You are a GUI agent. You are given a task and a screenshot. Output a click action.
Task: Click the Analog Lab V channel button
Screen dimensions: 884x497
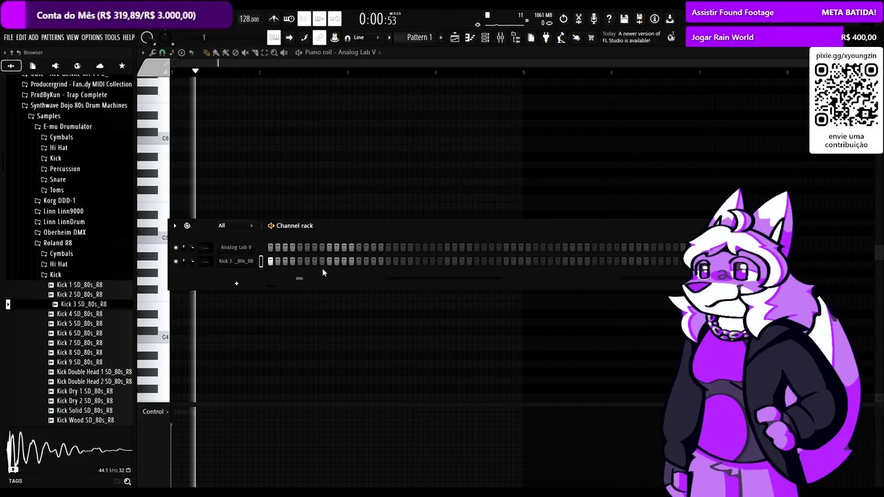(x=236, y=247)
